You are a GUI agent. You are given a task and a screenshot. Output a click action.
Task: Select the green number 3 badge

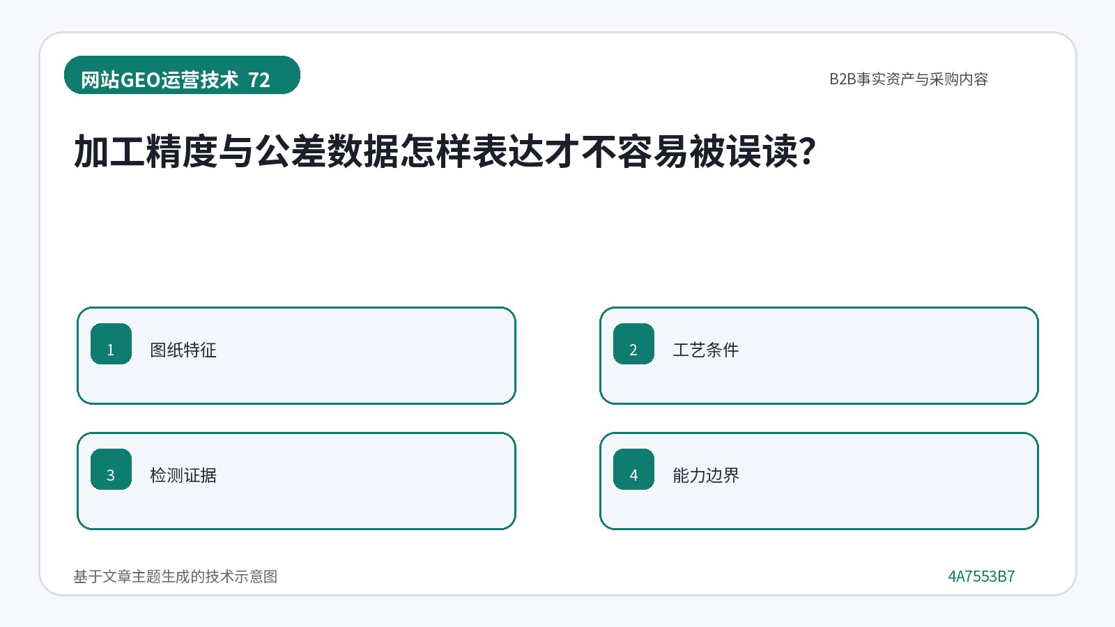pyautogui.click(x=111, y=469)
